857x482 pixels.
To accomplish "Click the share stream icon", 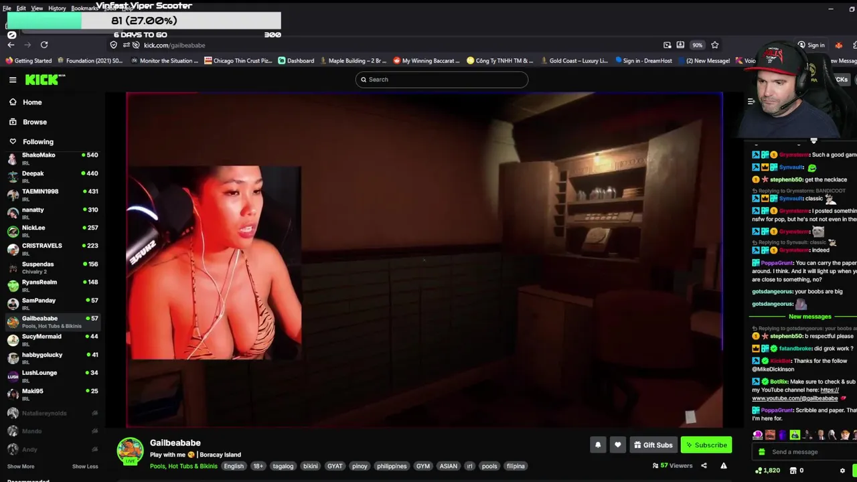I will coord(704,466).
